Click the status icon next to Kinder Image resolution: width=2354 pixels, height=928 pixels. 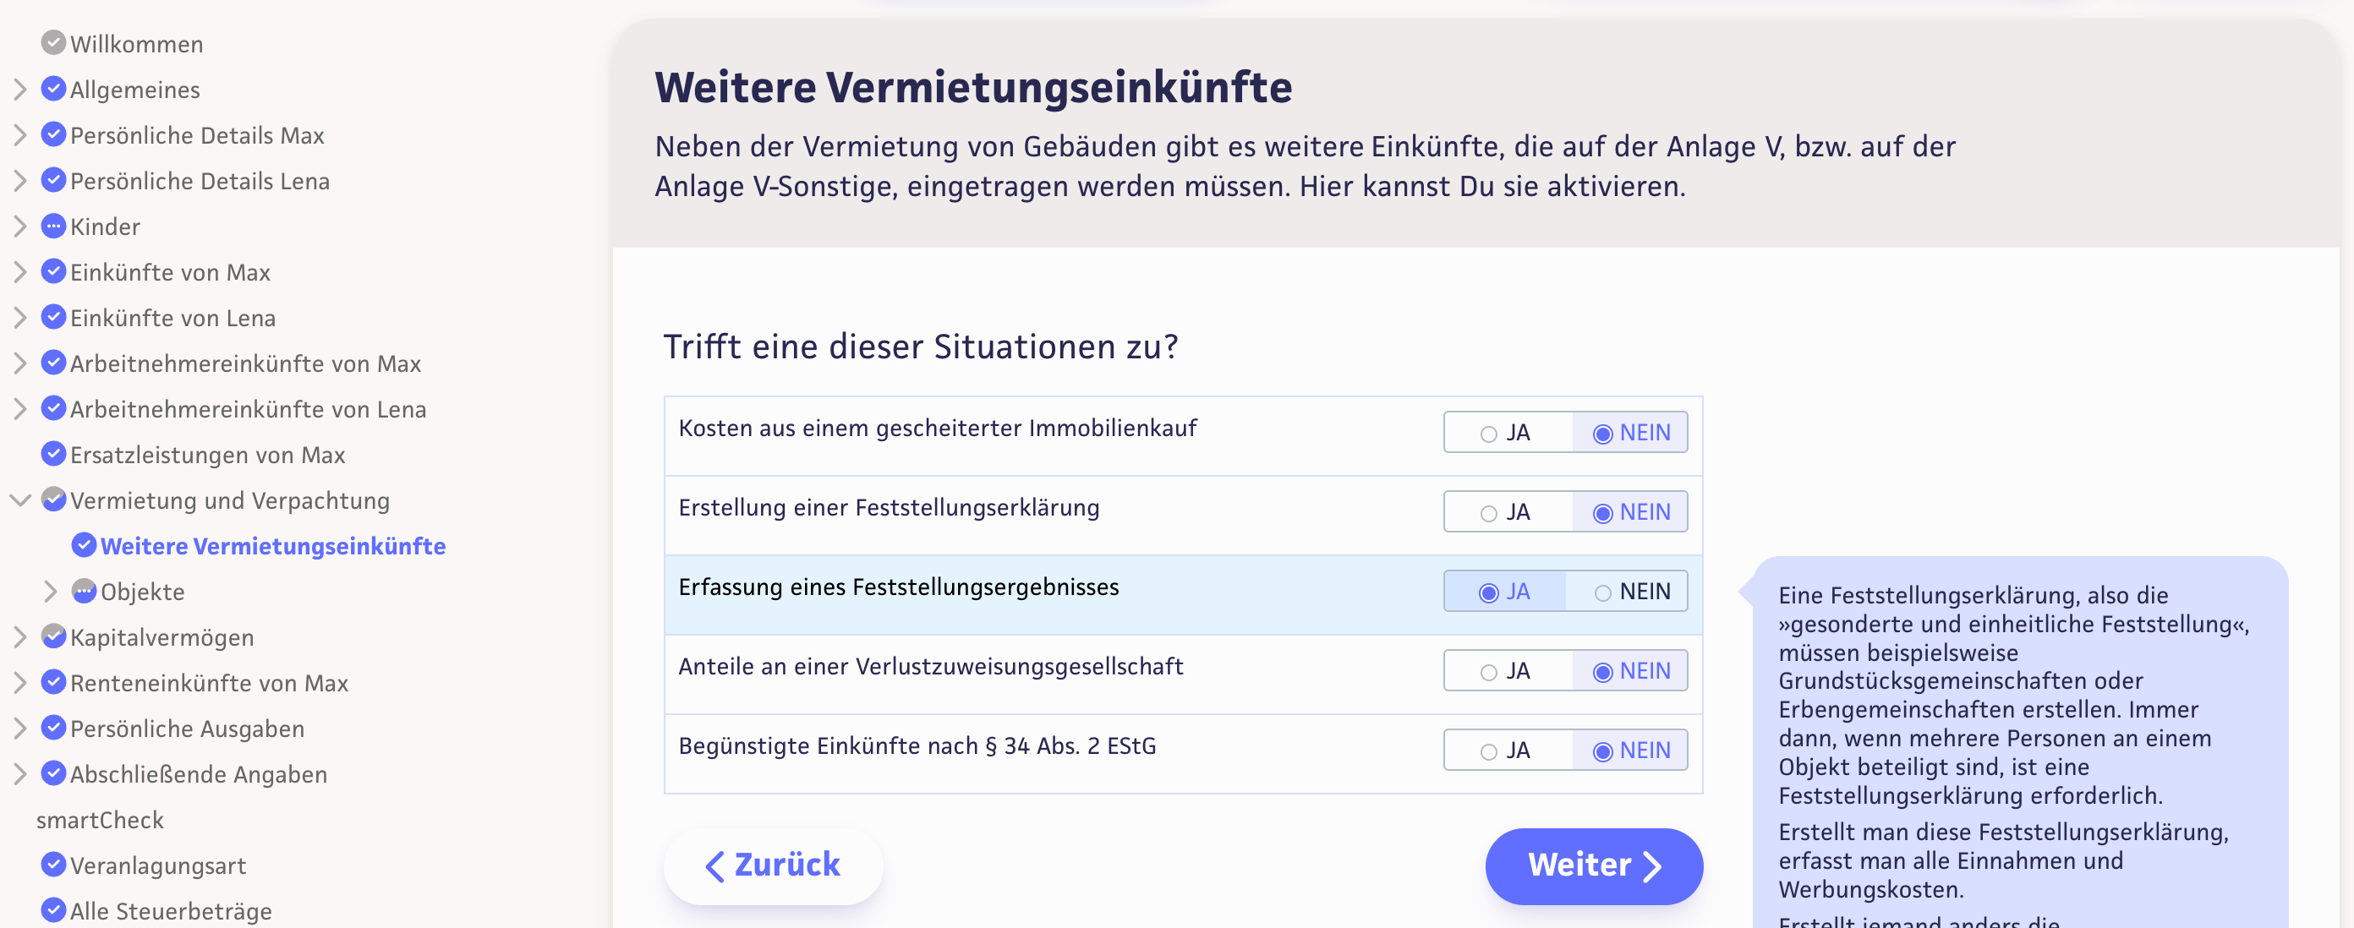pyautogui.click(x=54, y=226)
